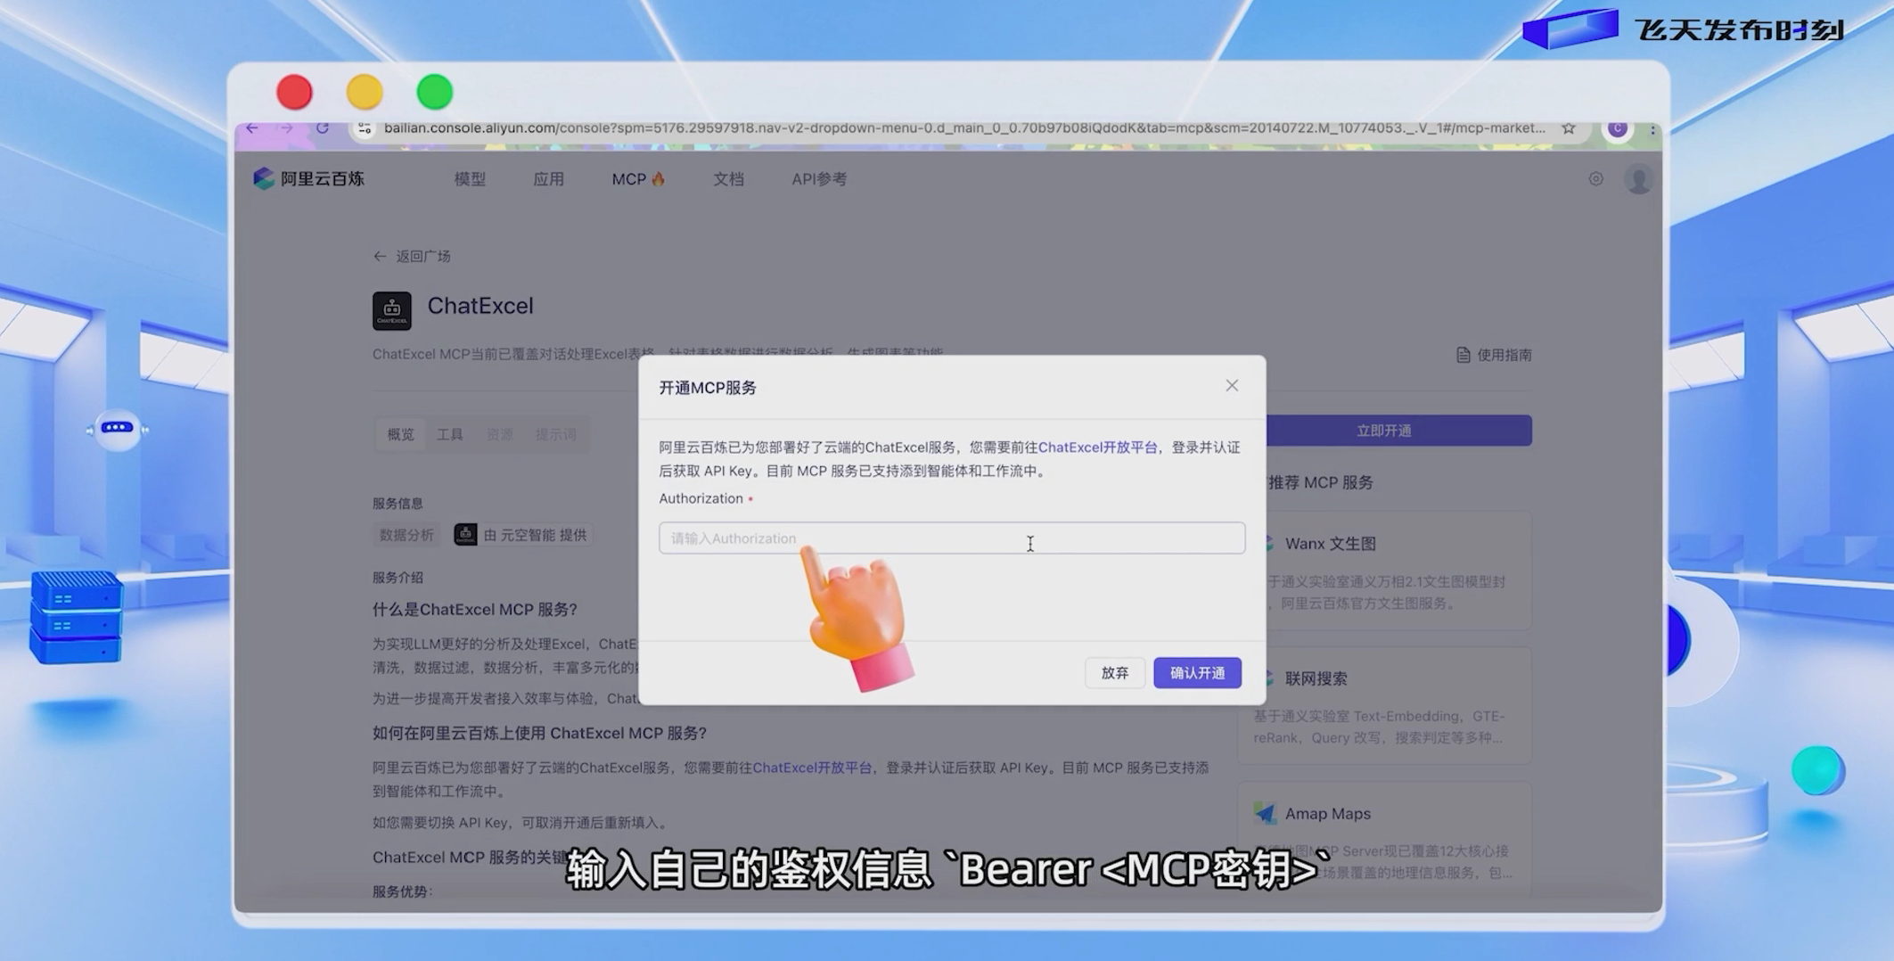Open the 文档 navigation item
Screen dimensions: 1894x961
coord(728,178)
